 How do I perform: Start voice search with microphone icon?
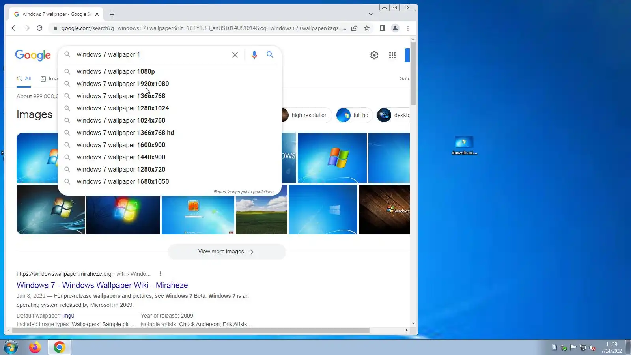254,55
